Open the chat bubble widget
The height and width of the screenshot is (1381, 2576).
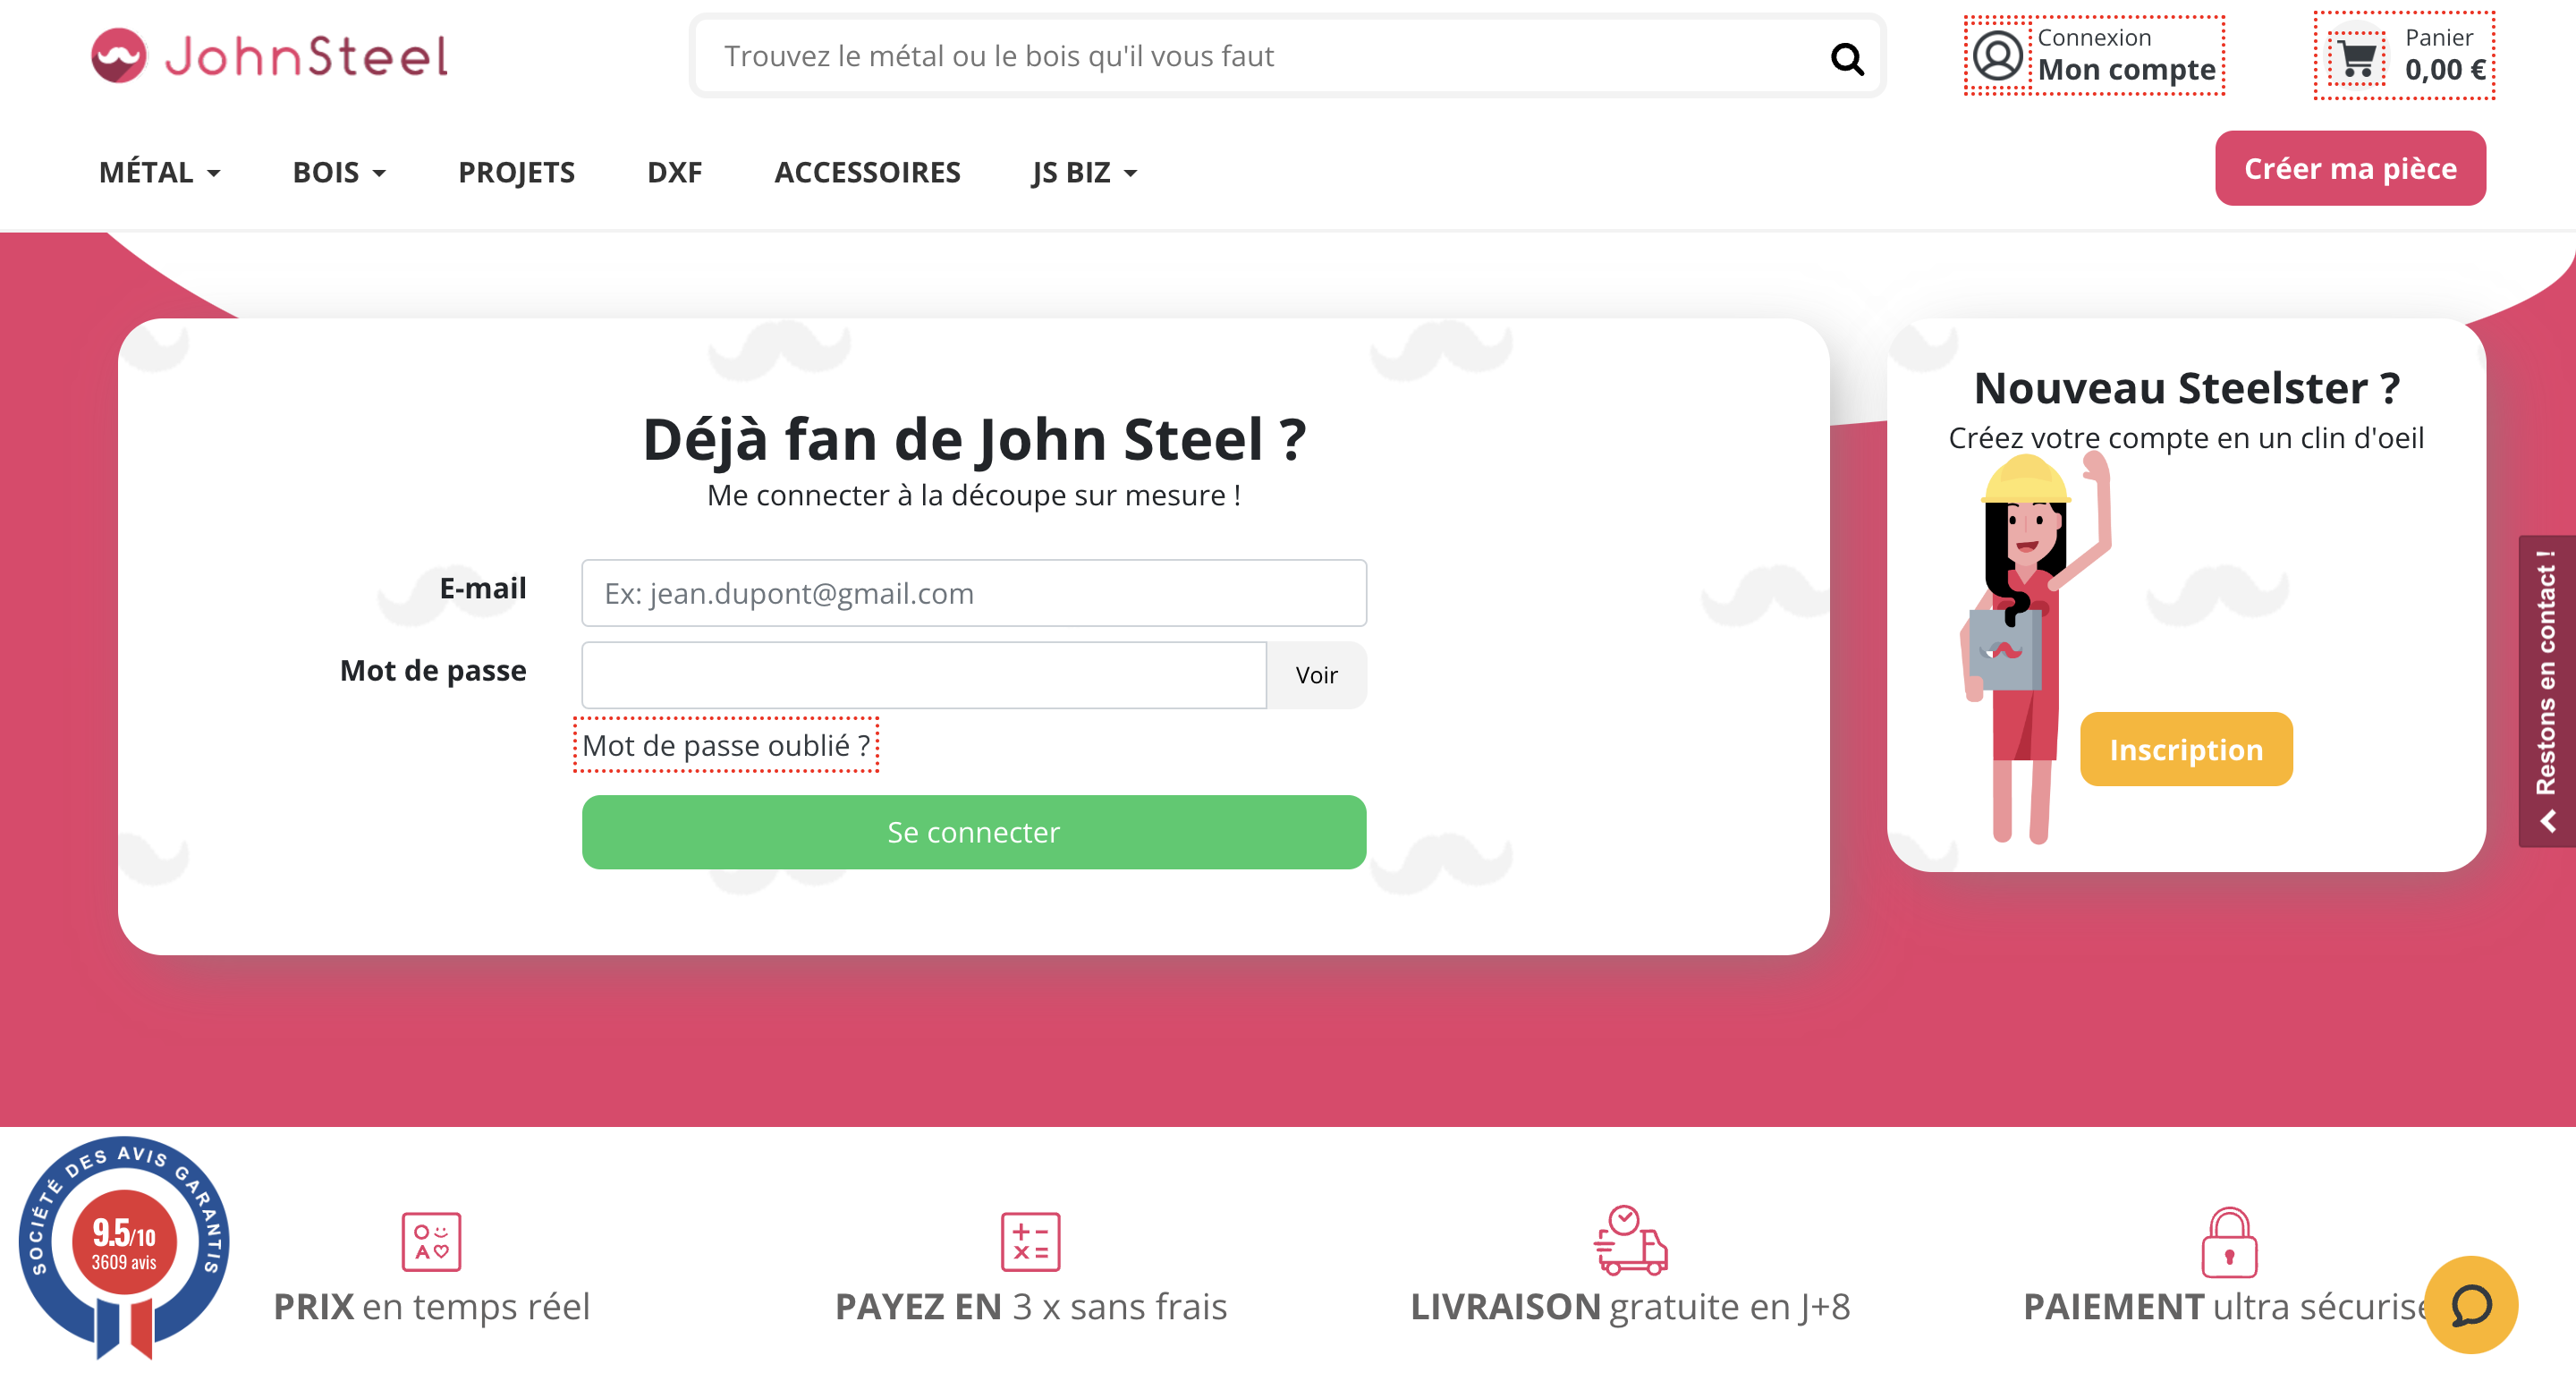[x=2470, y=1304]
